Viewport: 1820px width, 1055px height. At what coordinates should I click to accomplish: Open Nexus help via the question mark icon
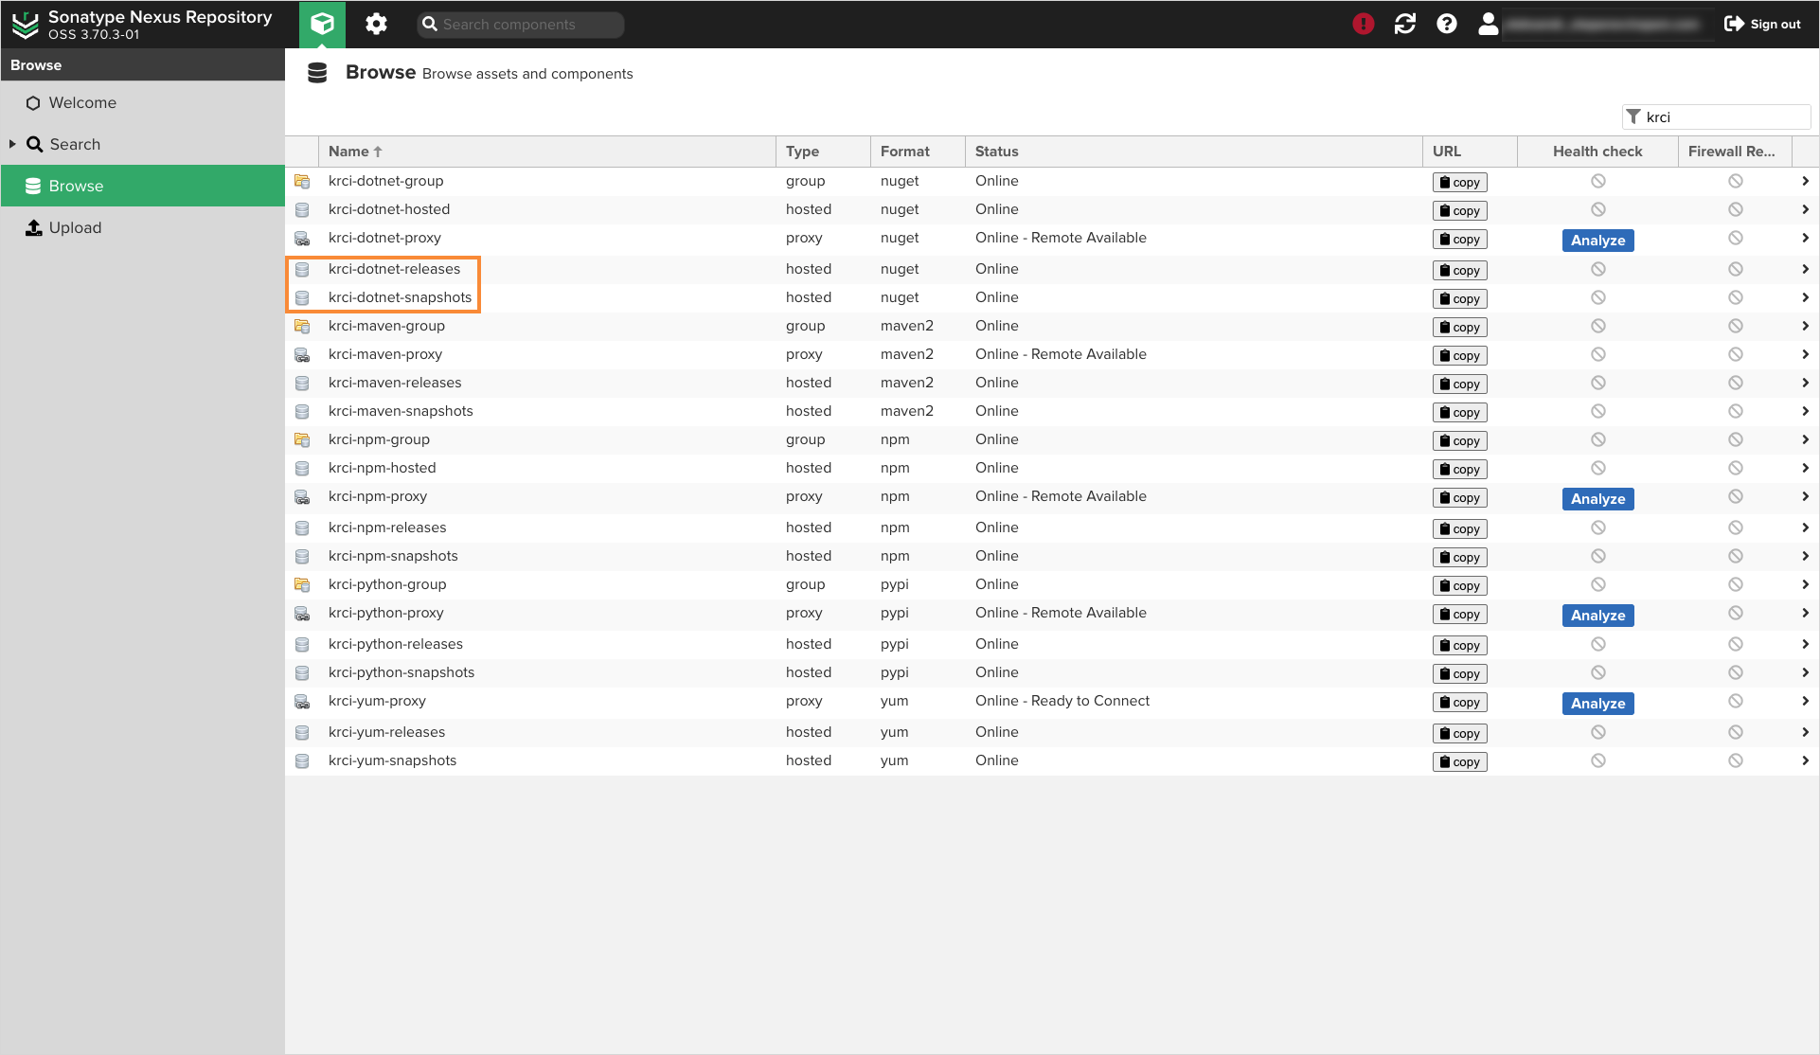[x=1446, y=24]
